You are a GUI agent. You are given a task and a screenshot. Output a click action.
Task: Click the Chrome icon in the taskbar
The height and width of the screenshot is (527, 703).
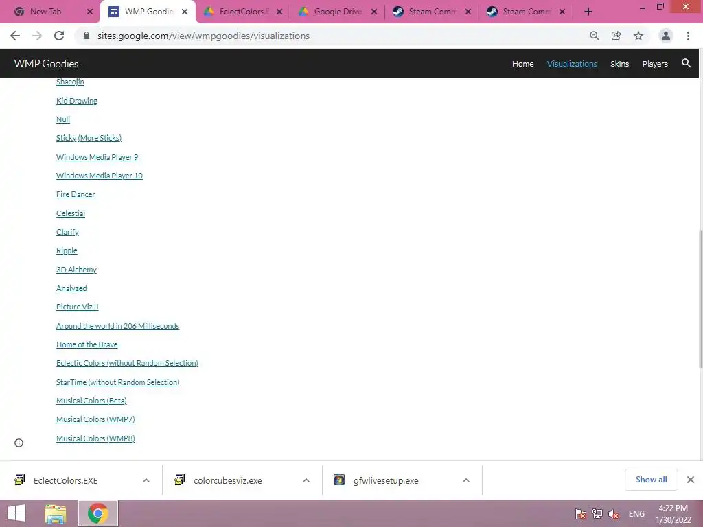pyautogui.click(x=98, y=513)
